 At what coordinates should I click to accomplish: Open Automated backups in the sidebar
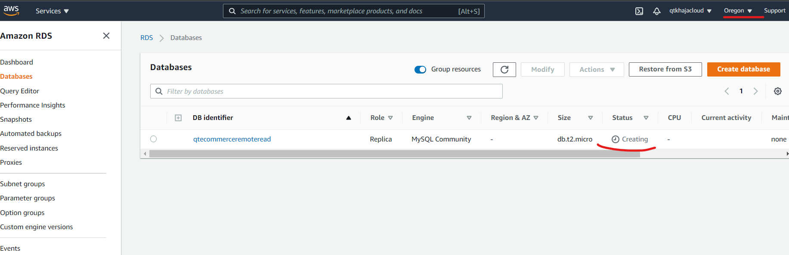point(31,134)
